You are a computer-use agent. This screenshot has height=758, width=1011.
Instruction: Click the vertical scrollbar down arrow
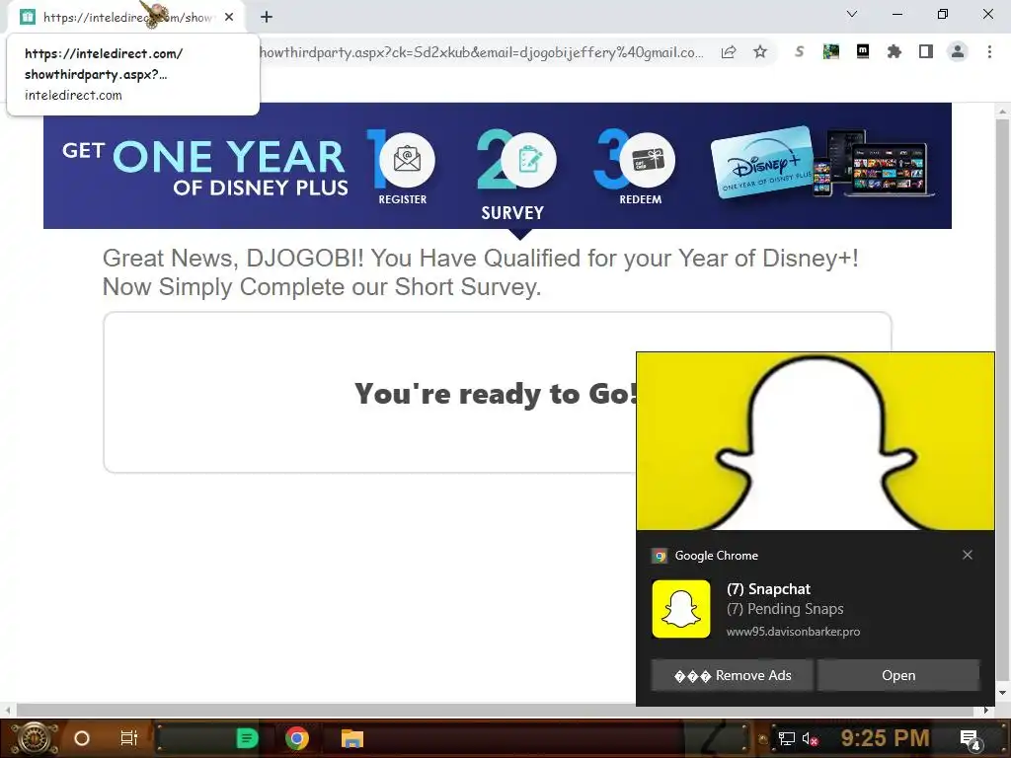tap(1002, 694)
